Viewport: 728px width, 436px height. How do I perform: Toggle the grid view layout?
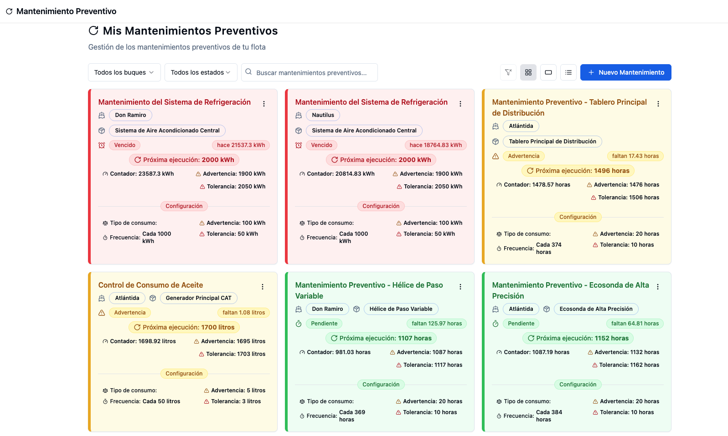[x=528, y=72]
